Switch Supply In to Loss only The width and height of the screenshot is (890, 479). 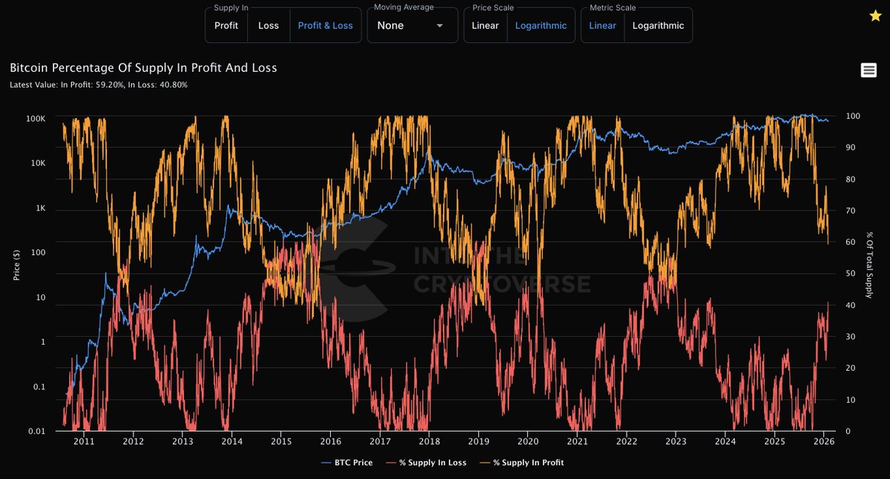click(268, 25)
